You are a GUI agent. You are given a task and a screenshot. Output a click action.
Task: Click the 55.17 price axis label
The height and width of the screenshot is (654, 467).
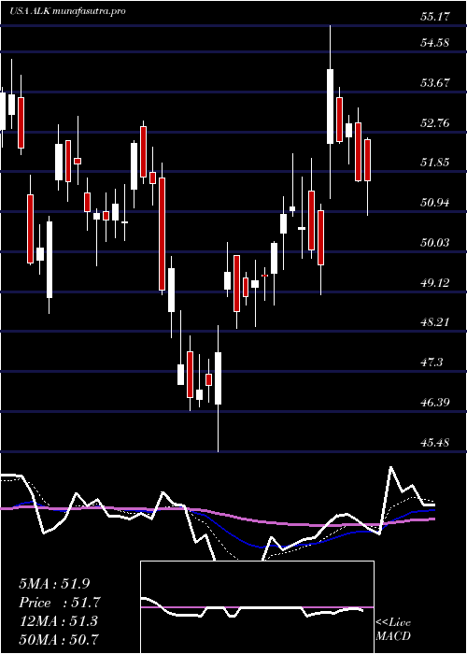point(435,19)
